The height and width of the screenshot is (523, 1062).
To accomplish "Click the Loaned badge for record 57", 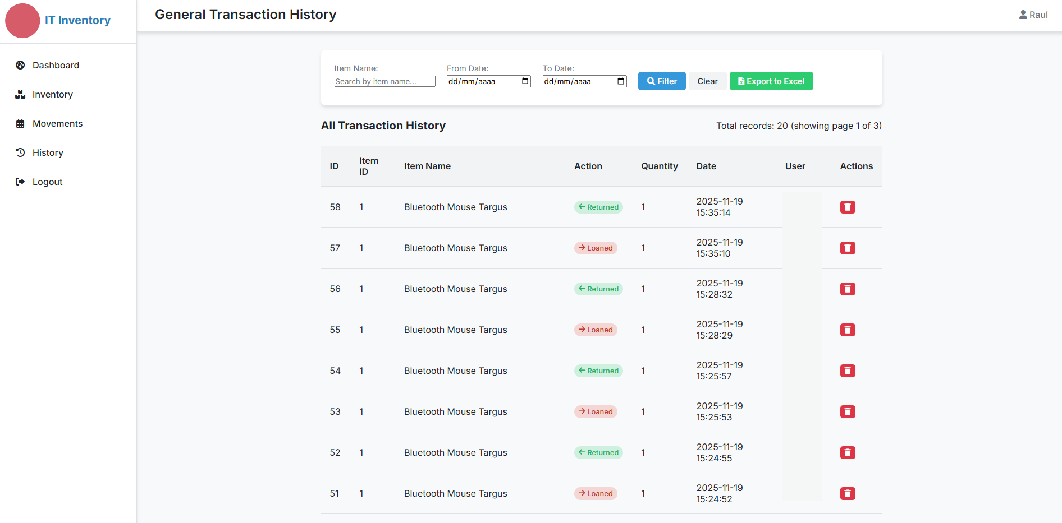I will coord(596,248).
